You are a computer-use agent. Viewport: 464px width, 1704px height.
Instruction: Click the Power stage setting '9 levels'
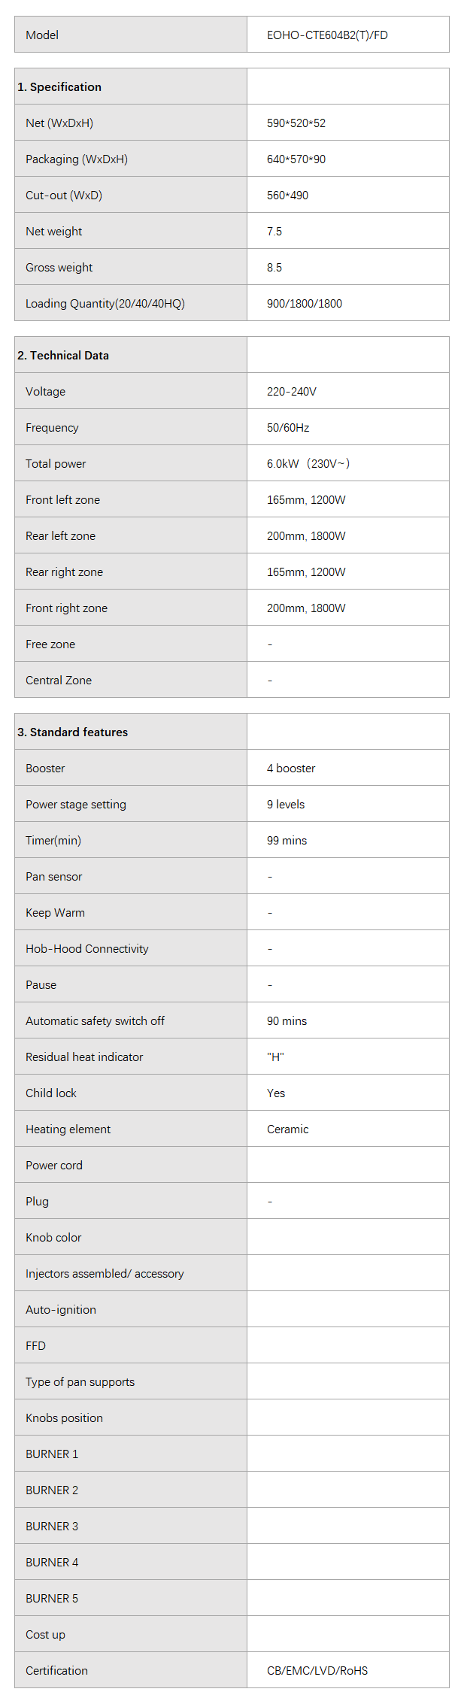tap(286, 805)
